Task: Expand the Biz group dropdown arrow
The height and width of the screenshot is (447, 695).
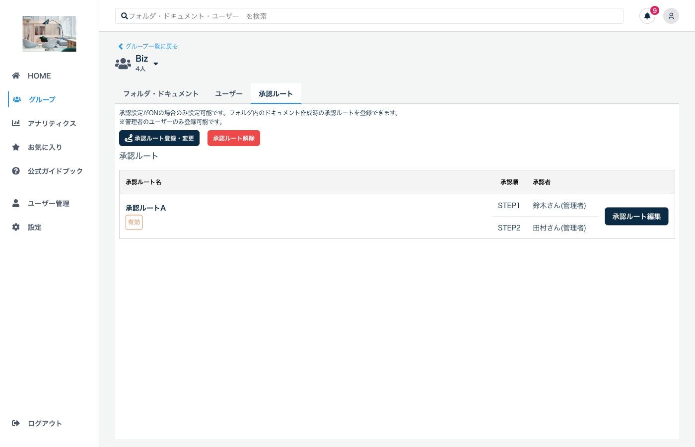Action: pyautogui.click(x=155, y=64)
